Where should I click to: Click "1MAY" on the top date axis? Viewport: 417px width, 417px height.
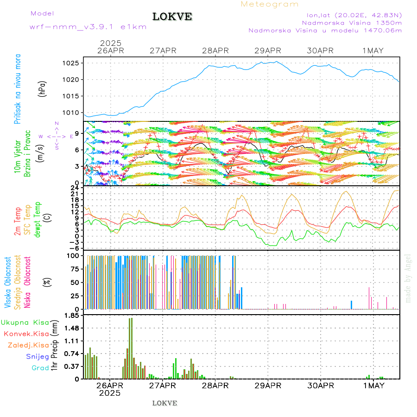pos(373,51)
